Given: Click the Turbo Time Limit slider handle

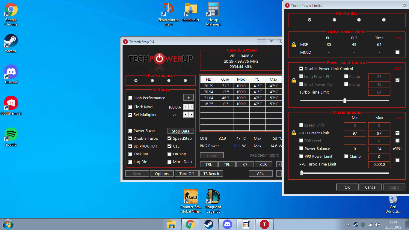Looking at the screenshot, I should 345,100.
